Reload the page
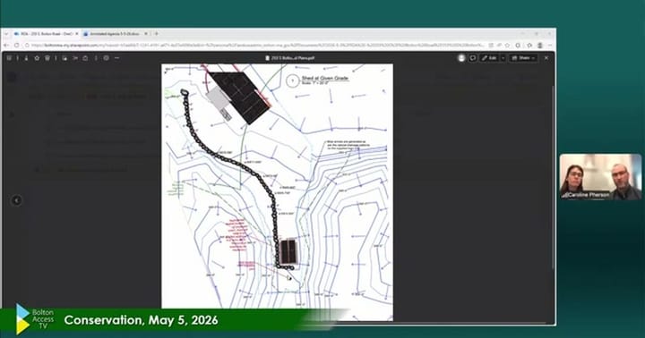The width and height of the screenshot is (645, 338). tap(17, 46)
